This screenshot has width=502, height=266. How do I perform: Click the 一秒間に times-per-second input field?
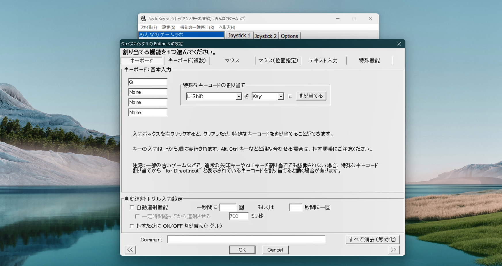[x=228, y=207]
